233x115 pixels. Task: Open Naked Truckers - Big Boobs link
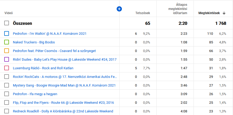[34, 42]
